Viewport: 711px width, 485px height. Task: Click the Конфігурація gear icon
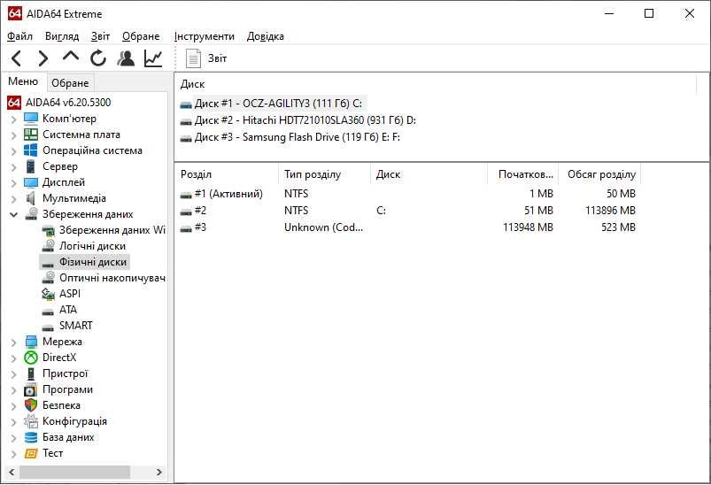[31, 421]
